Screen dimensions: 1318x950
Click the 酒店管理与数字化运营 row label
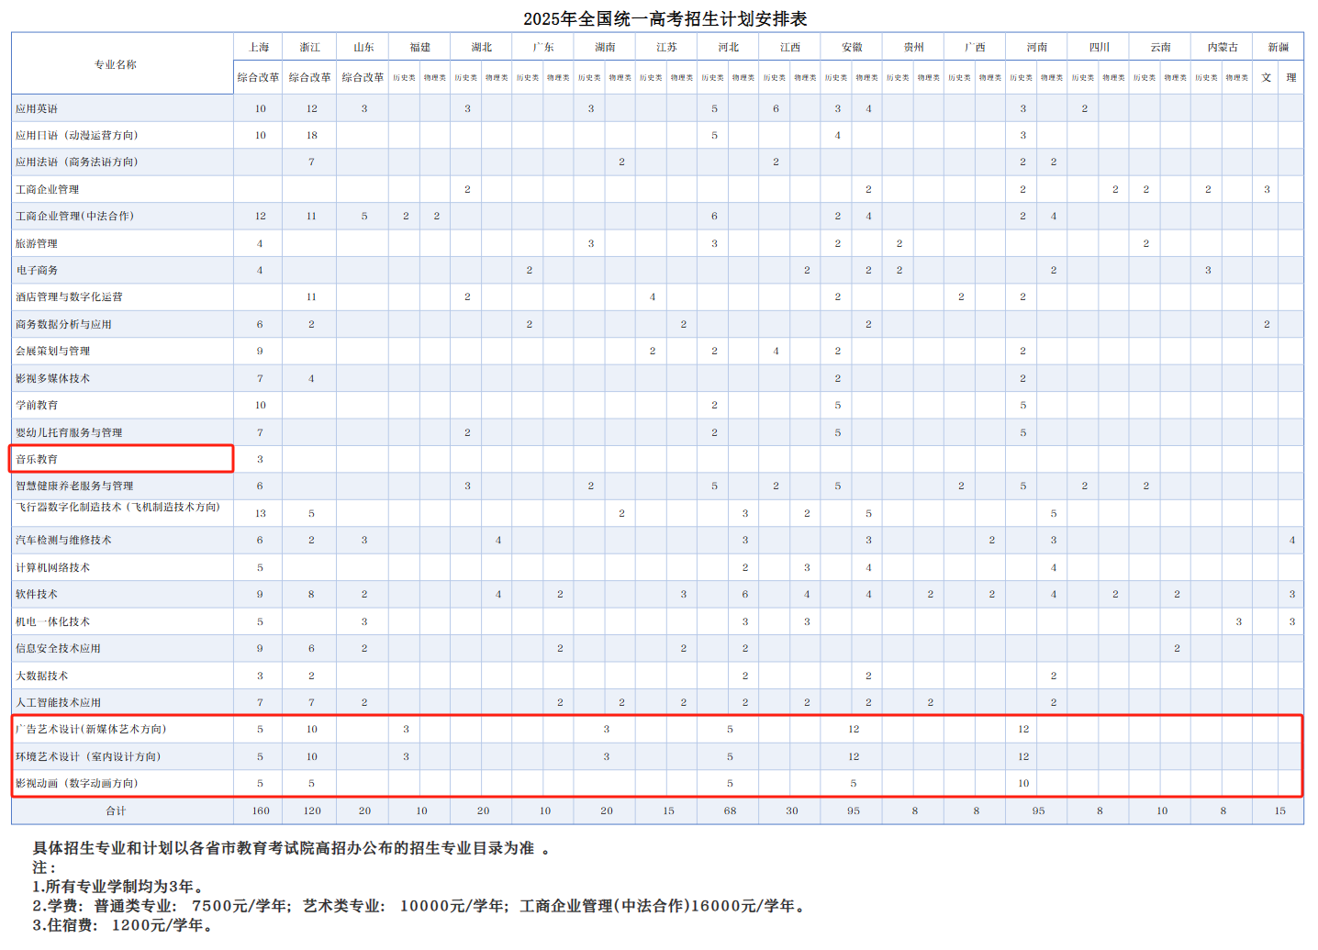tap(69, 296)
